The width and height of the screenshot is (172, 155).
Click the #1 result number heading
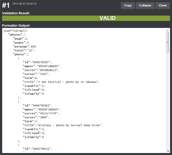pyautogui.click(x=6, y=5)
